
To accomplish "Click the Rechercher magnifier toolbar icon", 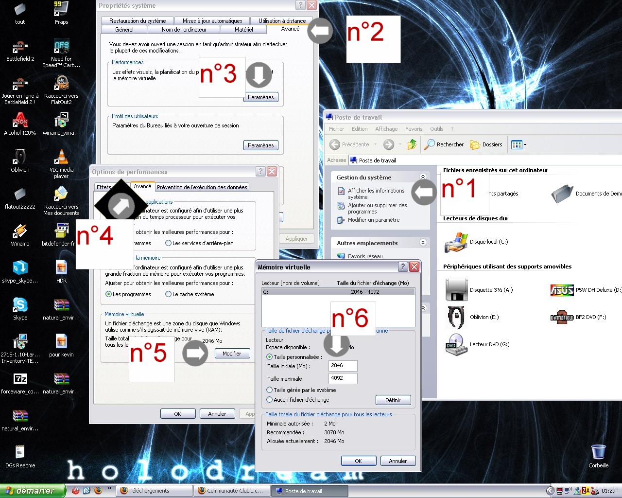I will point(430,144).
